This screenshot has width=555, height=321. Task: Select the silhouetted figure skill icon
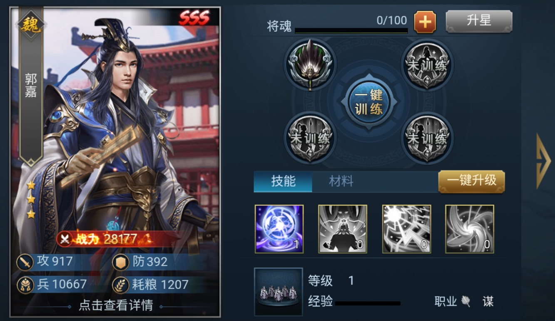[x=343, y=229]
